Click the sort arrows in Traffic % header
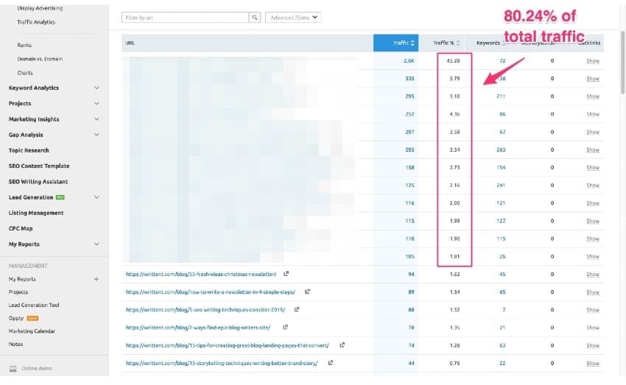Image resolution: width=626 pixels, height=385 pixels. tap(458, 43)
